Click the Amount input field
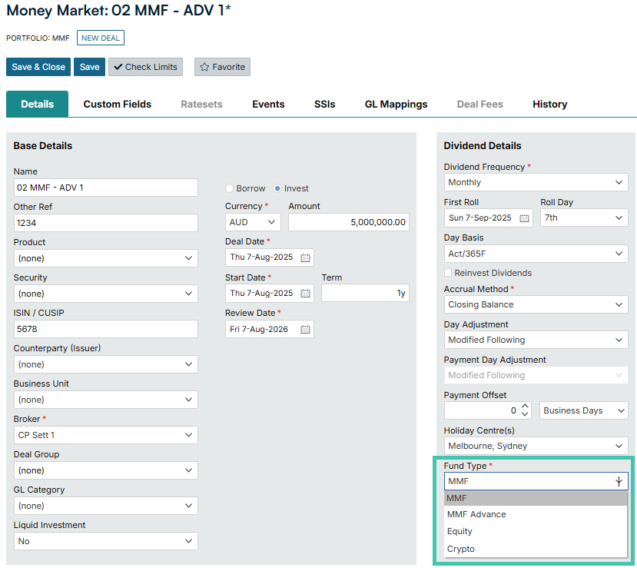The image size is (637, 568). (x=349, y=222)
